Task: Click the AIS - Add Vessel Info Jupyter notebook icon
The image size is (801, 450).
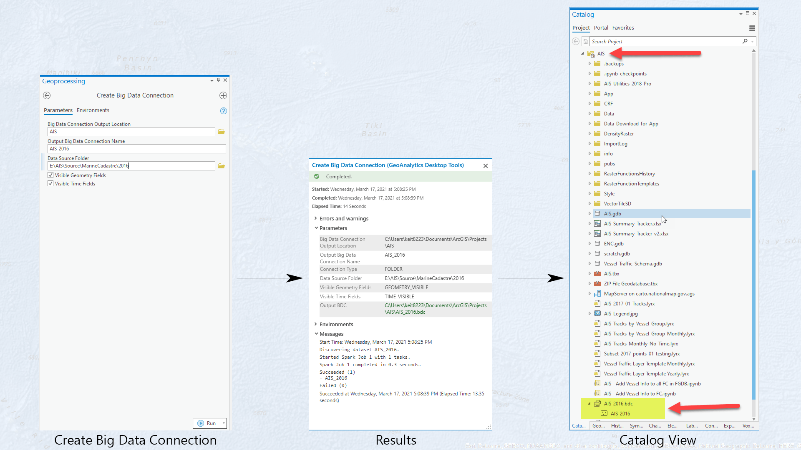Action: 597,393
